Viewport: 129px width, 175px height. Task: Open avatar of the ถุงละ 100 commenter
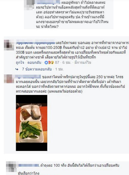pos(11,167)
